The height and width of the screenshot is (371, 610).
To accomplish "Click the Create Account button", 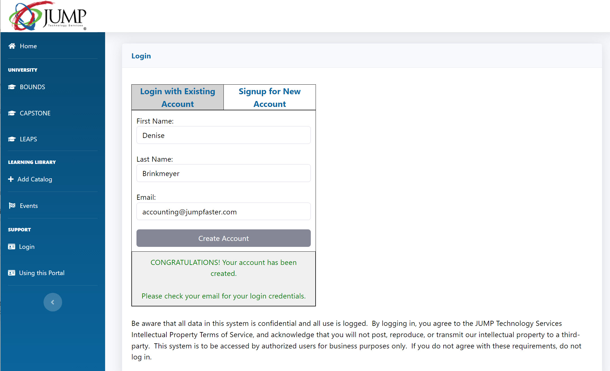I will 223,238.
